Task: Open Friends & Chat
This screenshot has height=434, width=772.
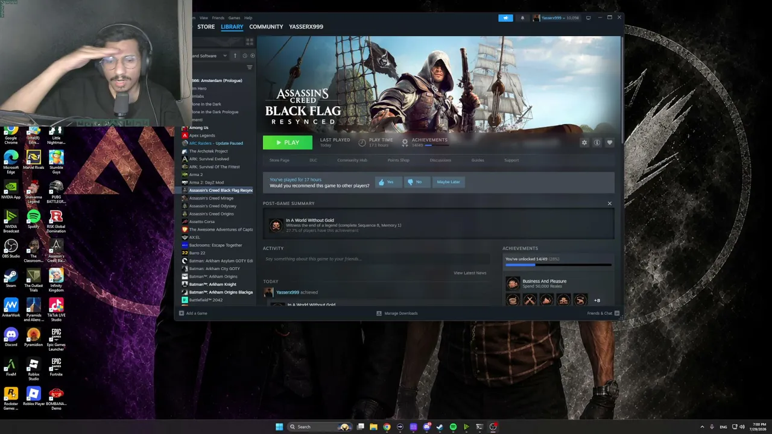Action: (603, 313)
